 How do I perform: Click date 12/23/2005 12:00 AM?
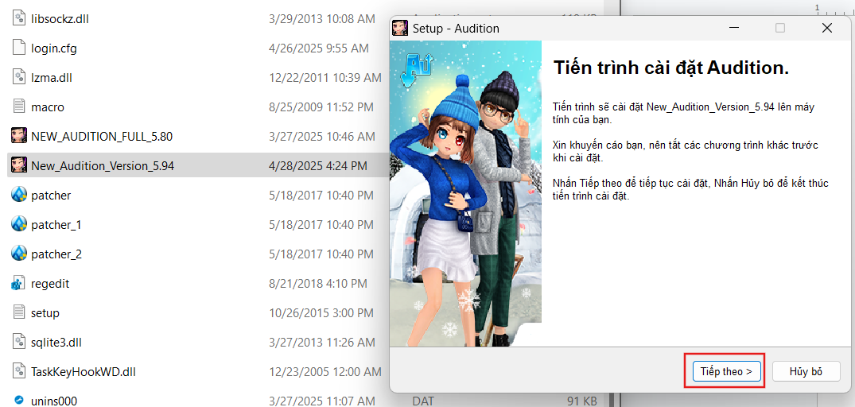(325, 372)
